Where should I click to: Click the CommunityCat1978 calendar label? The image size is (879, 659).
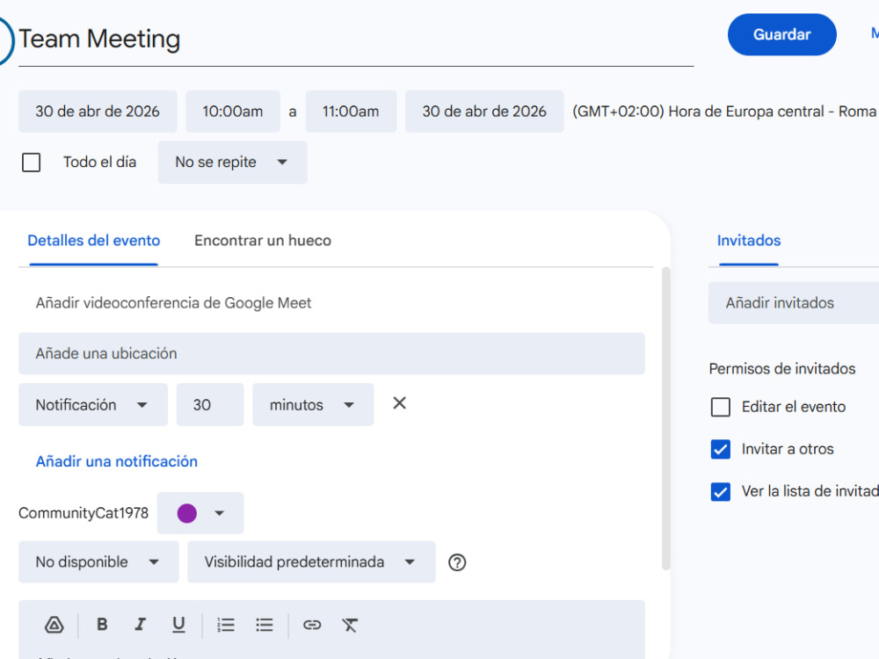coord(84,513)
